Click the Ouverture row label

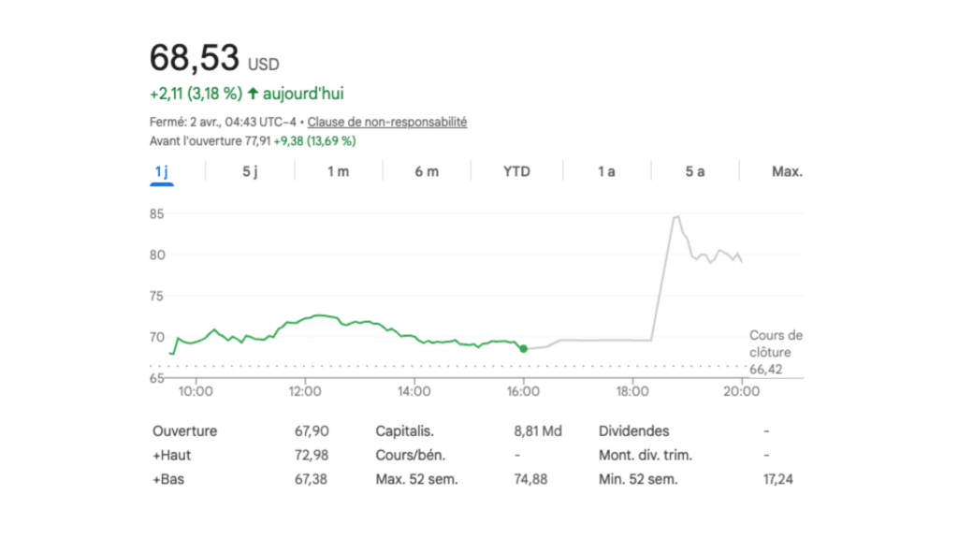coord(184,431)
